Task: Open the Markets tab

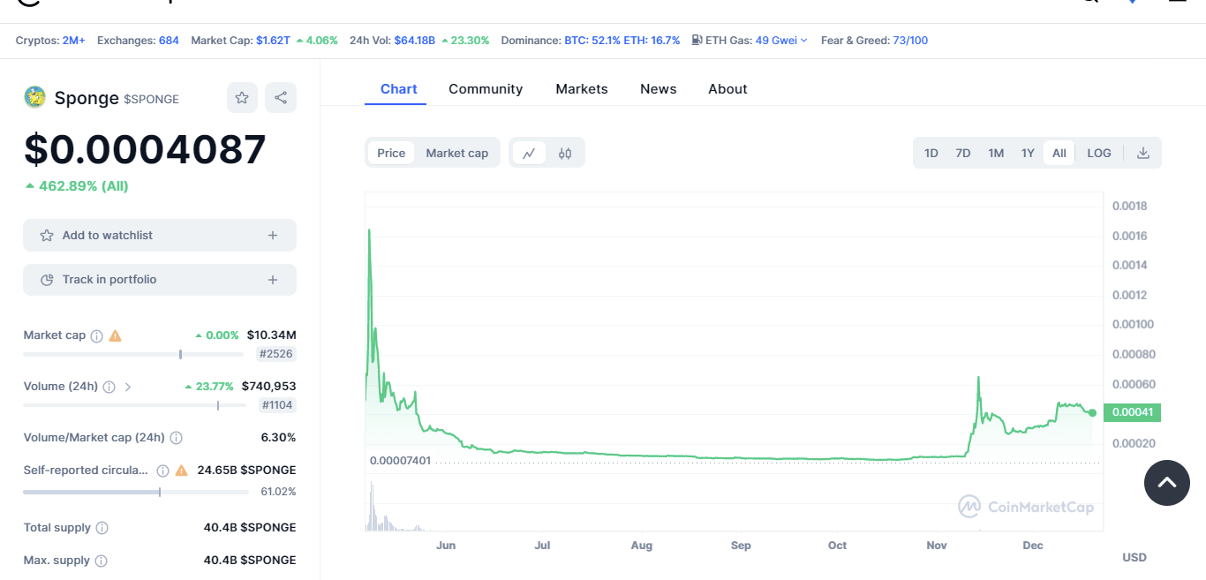Action: pos(582,89)
